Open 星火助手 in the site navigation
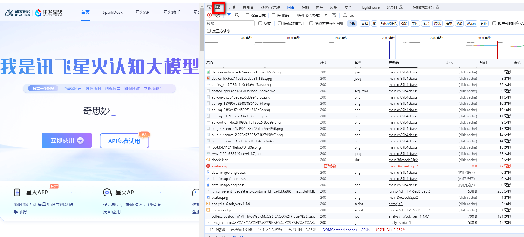The image size is (524, 237). pos(172,12)
